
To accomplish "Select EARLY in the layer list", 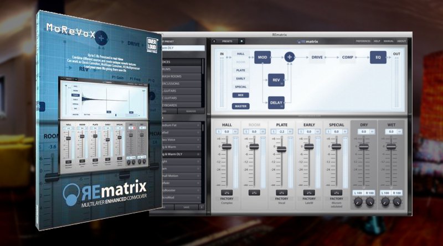I will tap(241, 78).
